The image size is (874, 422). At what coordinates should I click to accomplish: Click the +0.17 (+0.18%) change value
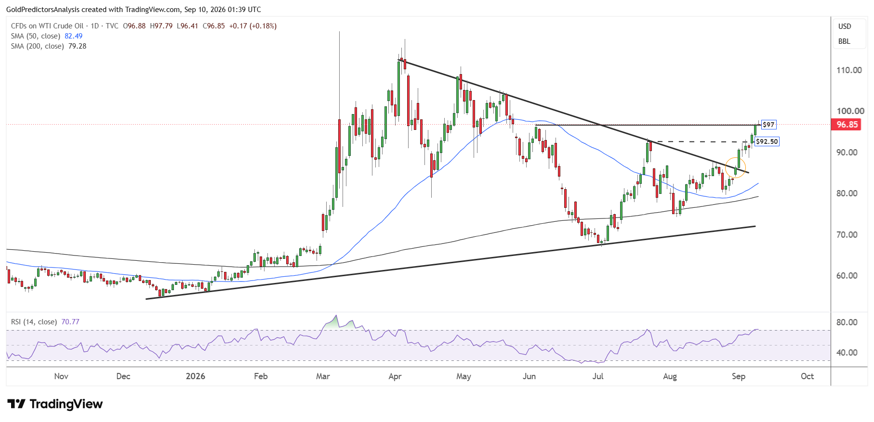coord(253,26)
